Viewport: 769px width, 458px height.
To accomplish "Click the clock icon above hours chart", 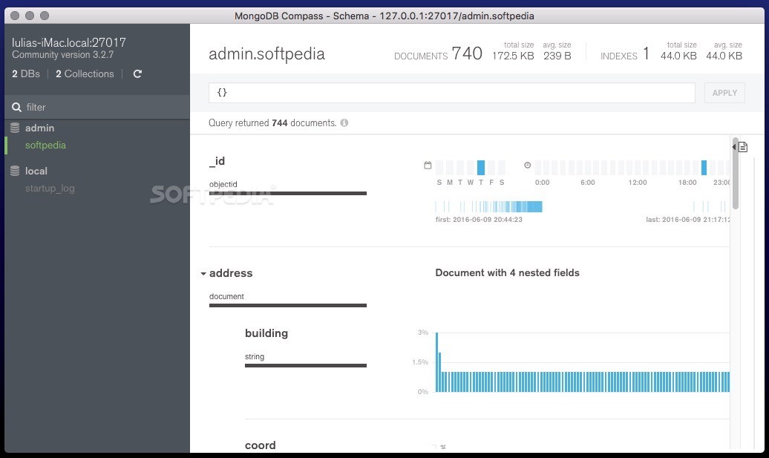I will pos(527,166).
